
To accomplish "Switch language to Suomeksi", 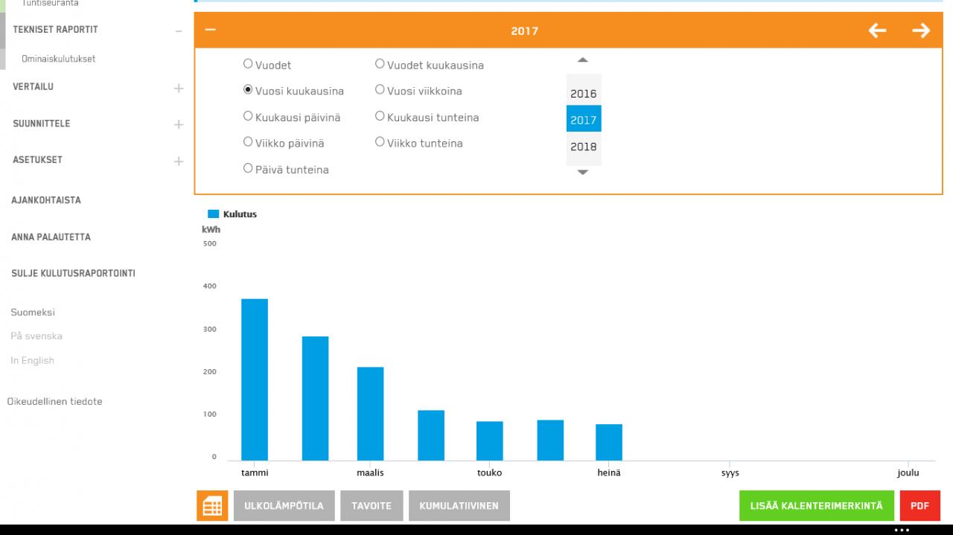I will pos(33,313).
